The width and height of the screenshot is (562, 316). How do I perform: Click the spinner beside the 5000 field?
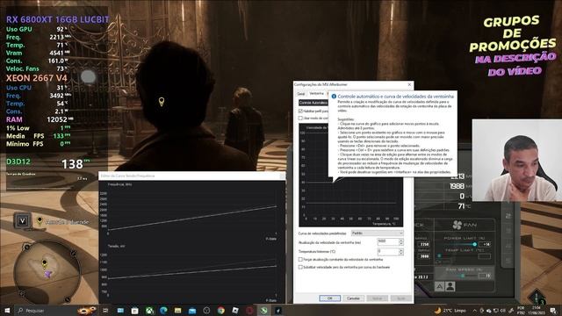pyautogui.click(x=401, y=242)
